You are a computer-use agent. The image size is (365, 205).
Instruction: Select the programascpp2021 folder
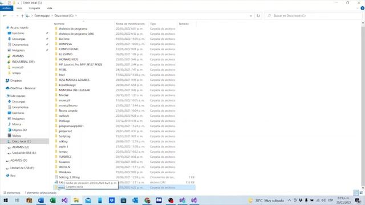click(x=71, y=126)
